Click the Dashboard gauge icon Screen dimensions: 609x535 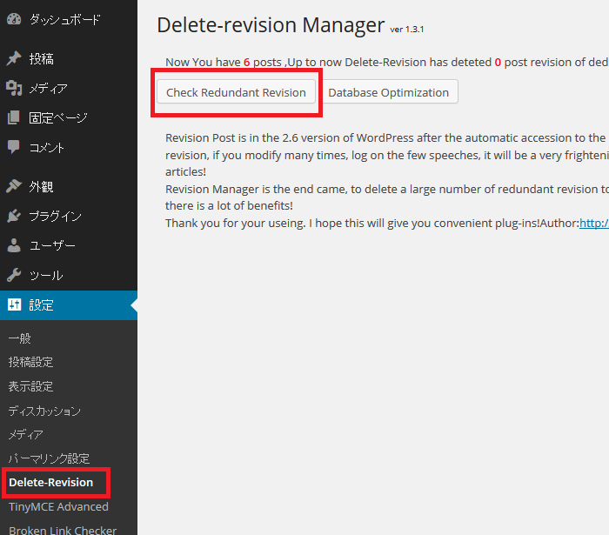click(x=14, y=19)
